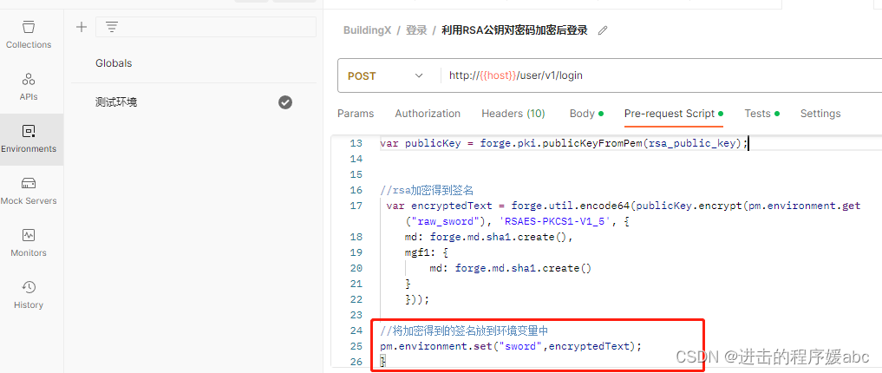Click line 18 md: forge.md.sha1.create()

[489, 237]
